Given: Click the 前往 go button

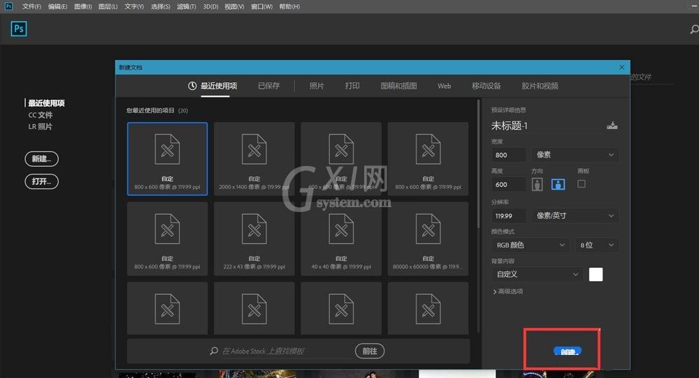Looking at the screenshot, I should [x=370, y=351].
